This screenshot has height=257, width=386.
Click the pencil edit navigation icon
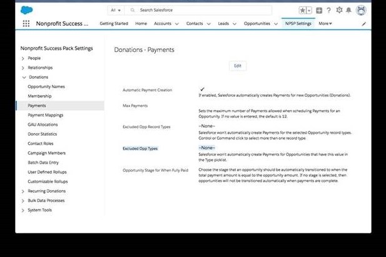364,24
